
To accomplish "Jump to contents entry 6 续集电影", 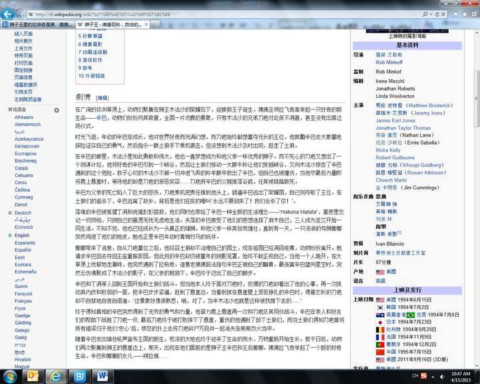I will tap(90, 44).
